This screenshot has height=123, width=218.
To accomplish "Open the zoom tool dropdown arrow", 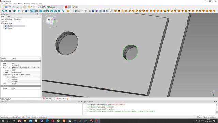I will coord(34,11).
